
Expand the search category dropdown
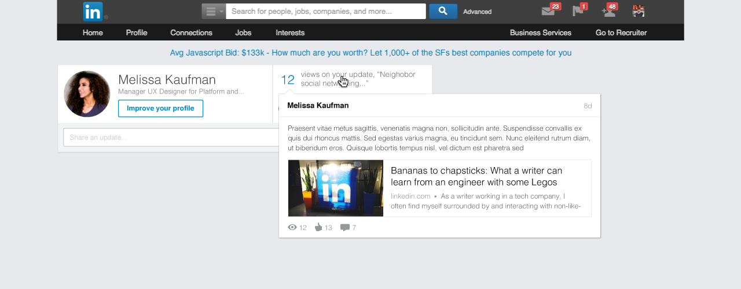[214, 11]
